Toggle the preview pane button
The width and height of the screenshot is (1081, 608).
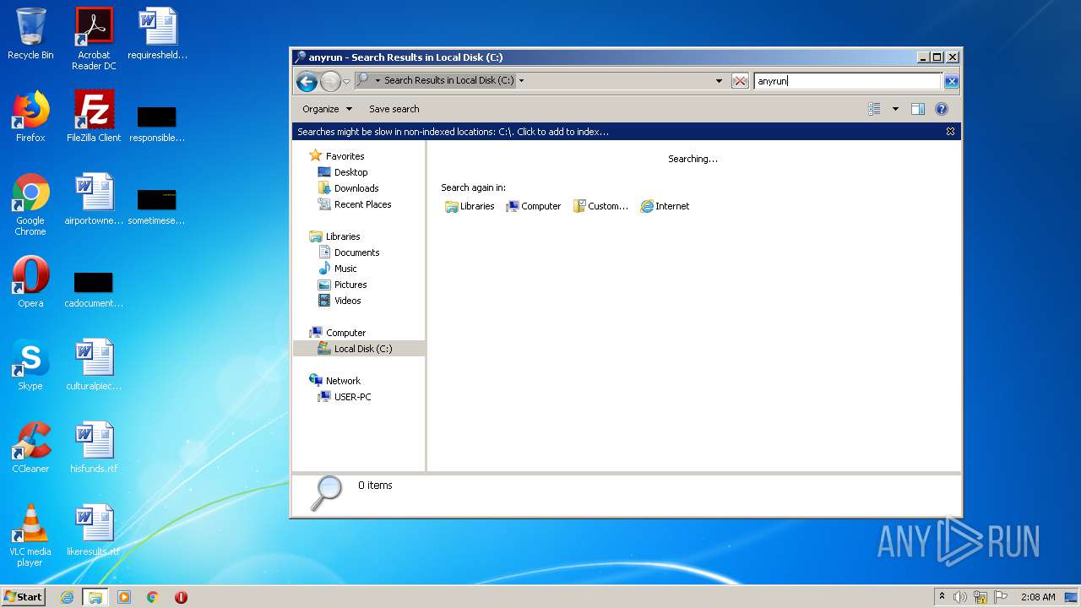coord(918,109)
